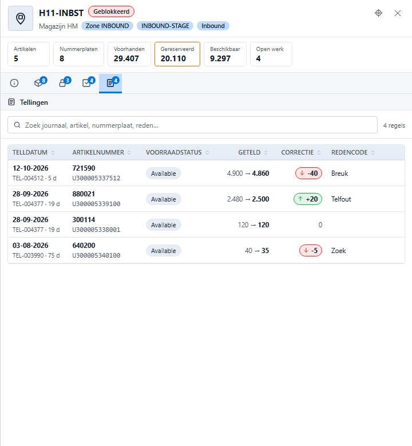Click the Available status in row 300114
The height and width of the screenshot is (446, 412).
(x=164, y=225)
